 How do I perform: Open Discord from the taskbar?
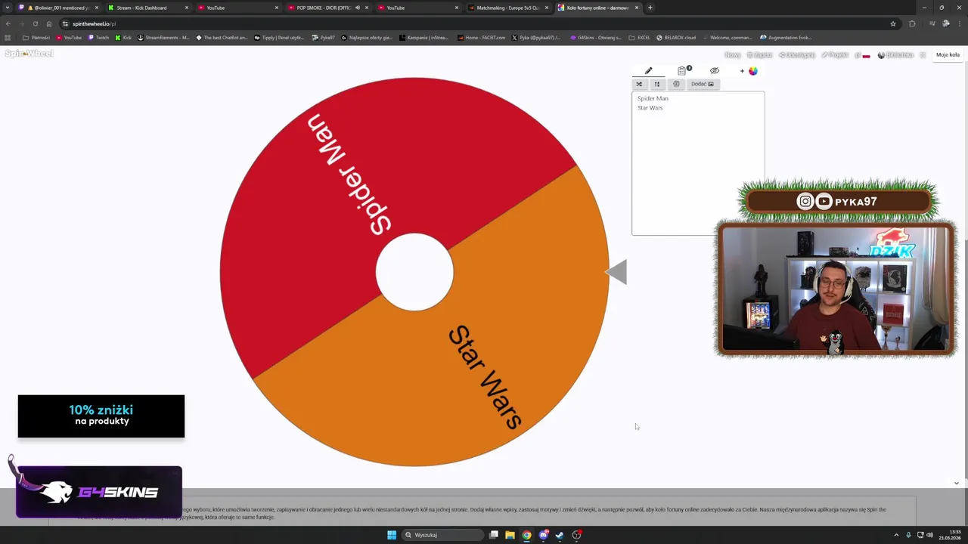click(x=543, y=535)
